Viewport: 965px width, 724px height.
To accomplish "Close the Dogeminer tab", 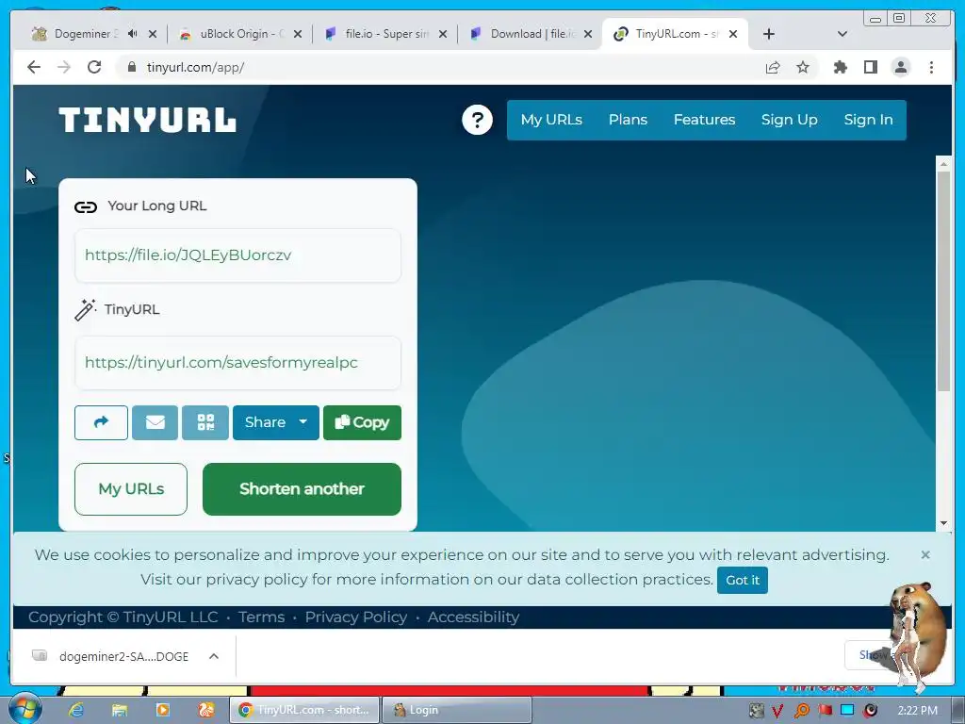I will pos(153,34).
